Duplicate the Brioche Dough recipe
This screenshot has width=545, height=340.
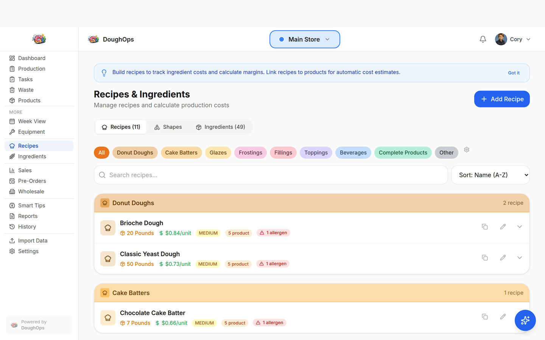click(x=485, y=226)
